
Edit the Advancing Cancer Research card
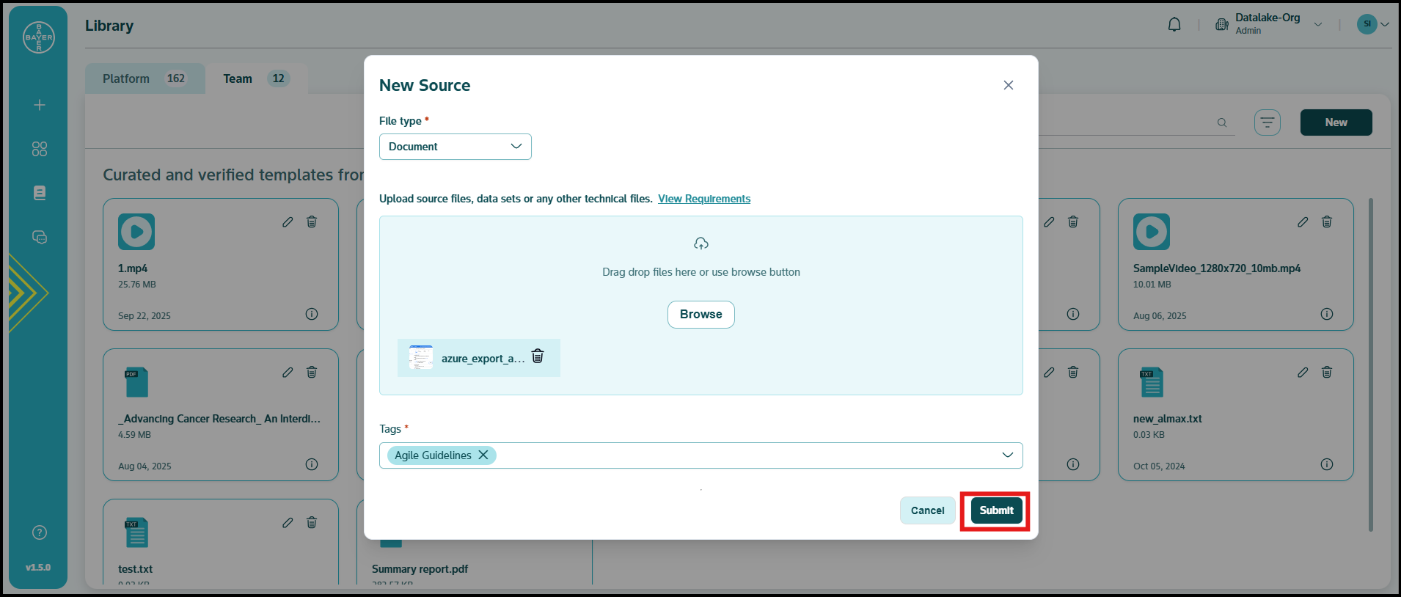click(x=288, y=372)
